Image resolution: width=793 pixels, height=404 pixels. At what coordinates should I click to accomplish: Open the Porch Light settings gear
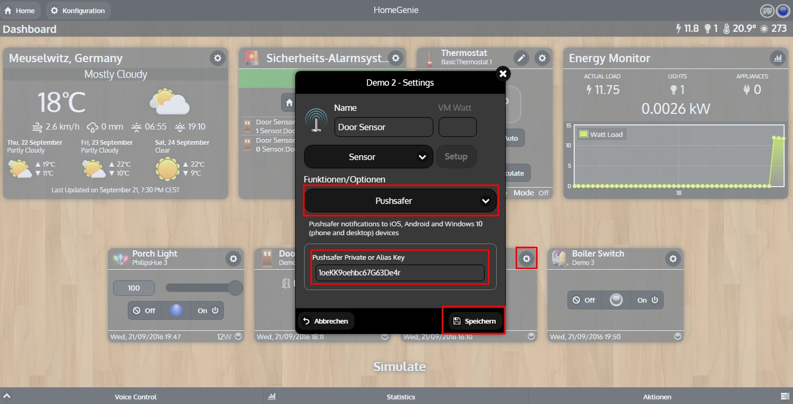[x=234, y=258]
